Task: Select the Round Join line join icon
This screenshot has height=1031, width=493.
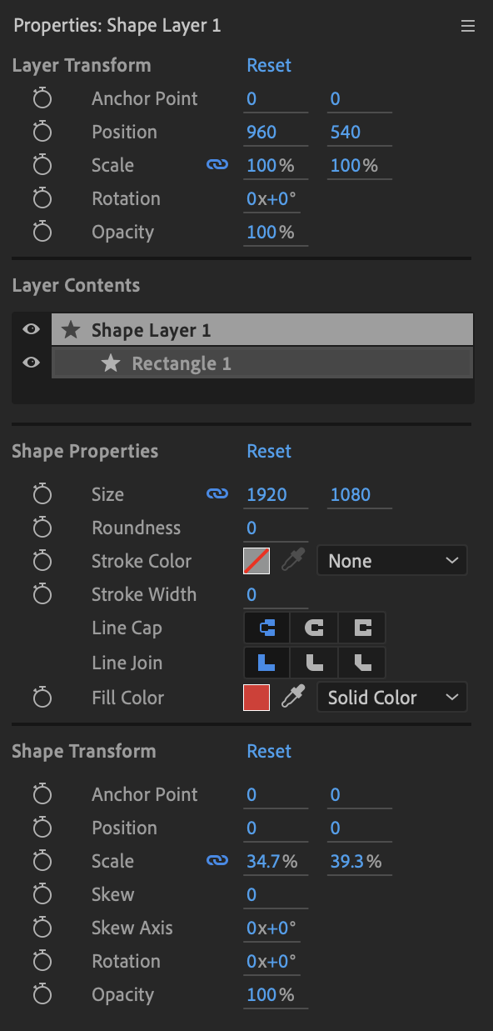Action: pyautogui.click(x=315, y=663)
